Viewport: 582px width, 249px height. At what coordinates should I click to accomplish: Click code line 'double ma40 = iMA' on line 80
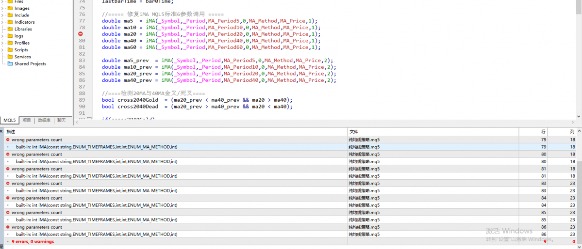pyautogui.click(x=211, y=41)
